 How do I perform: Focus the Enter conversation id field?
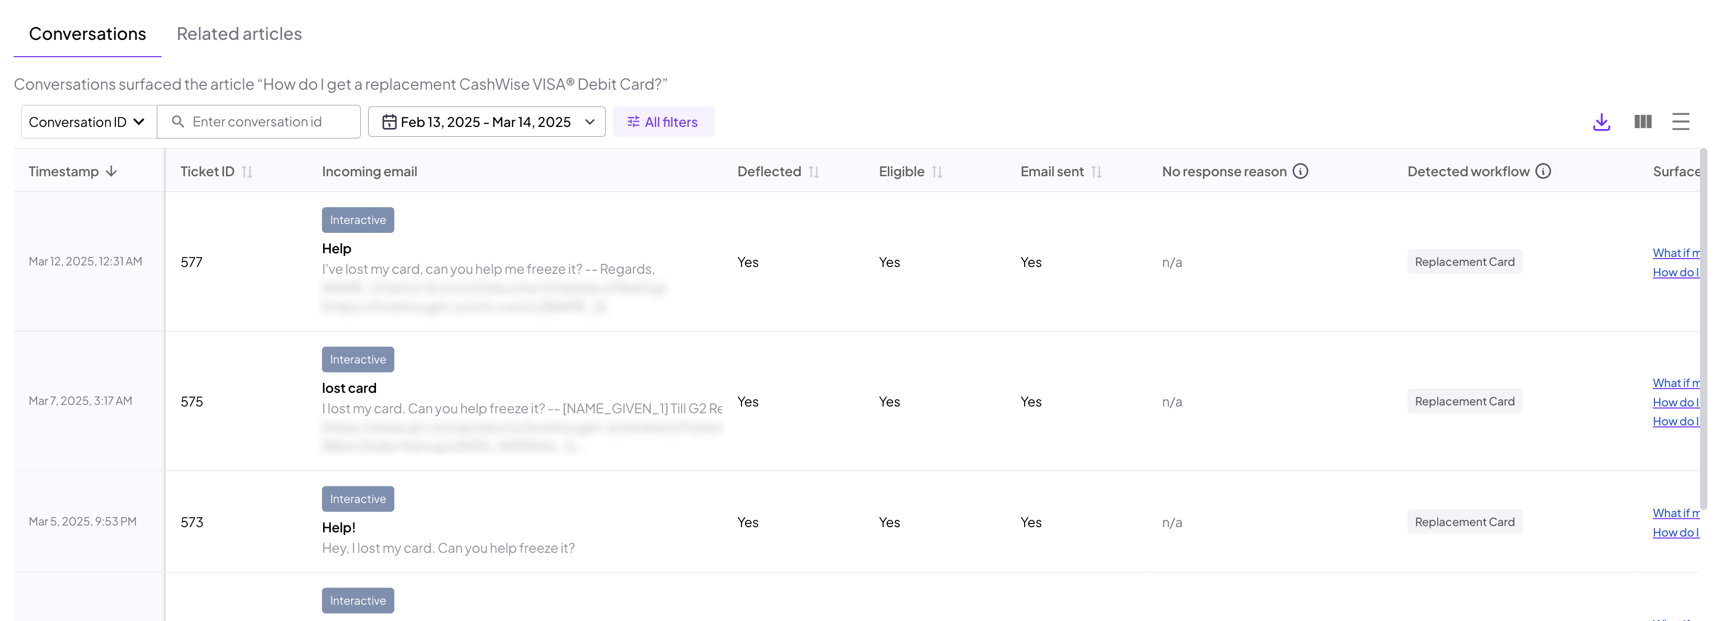[x=259, y=122]
